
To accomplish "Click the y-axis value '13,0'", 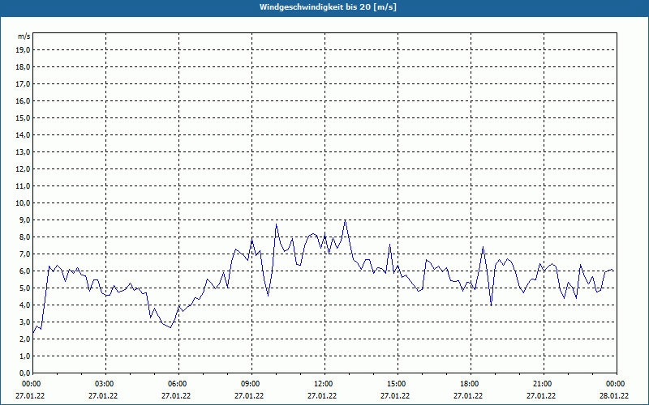I will tap(24, 152).
